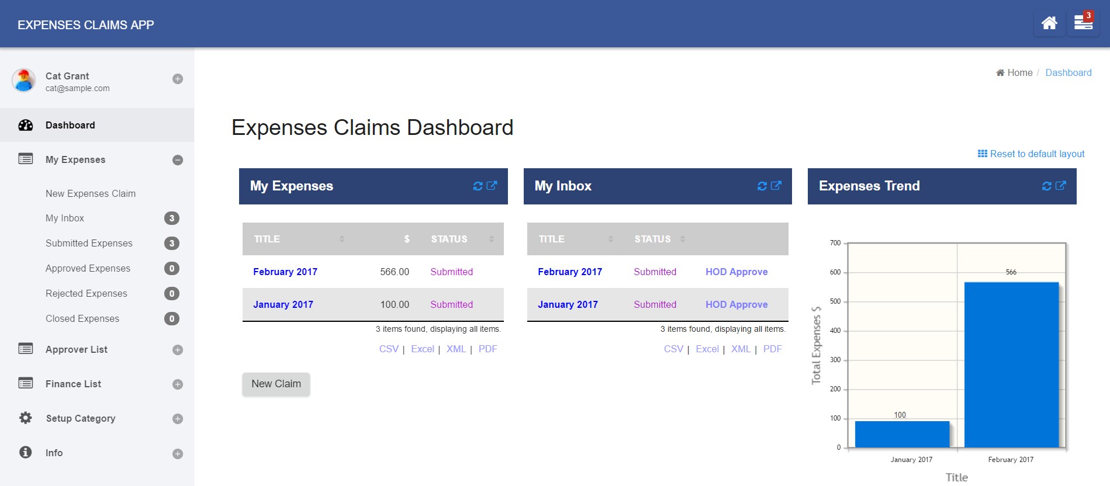Expand the Approver List section
Screen dimensions: 1110x486
click(178, 350)
